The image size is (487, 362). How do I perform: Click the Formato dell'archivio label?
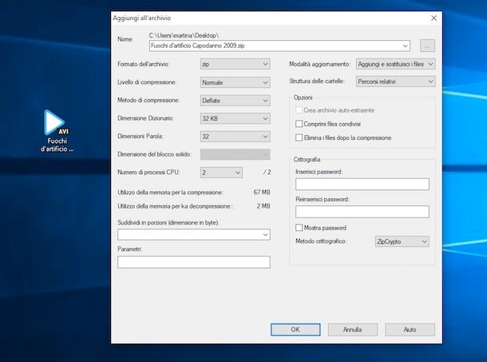(x=144, y=64)
